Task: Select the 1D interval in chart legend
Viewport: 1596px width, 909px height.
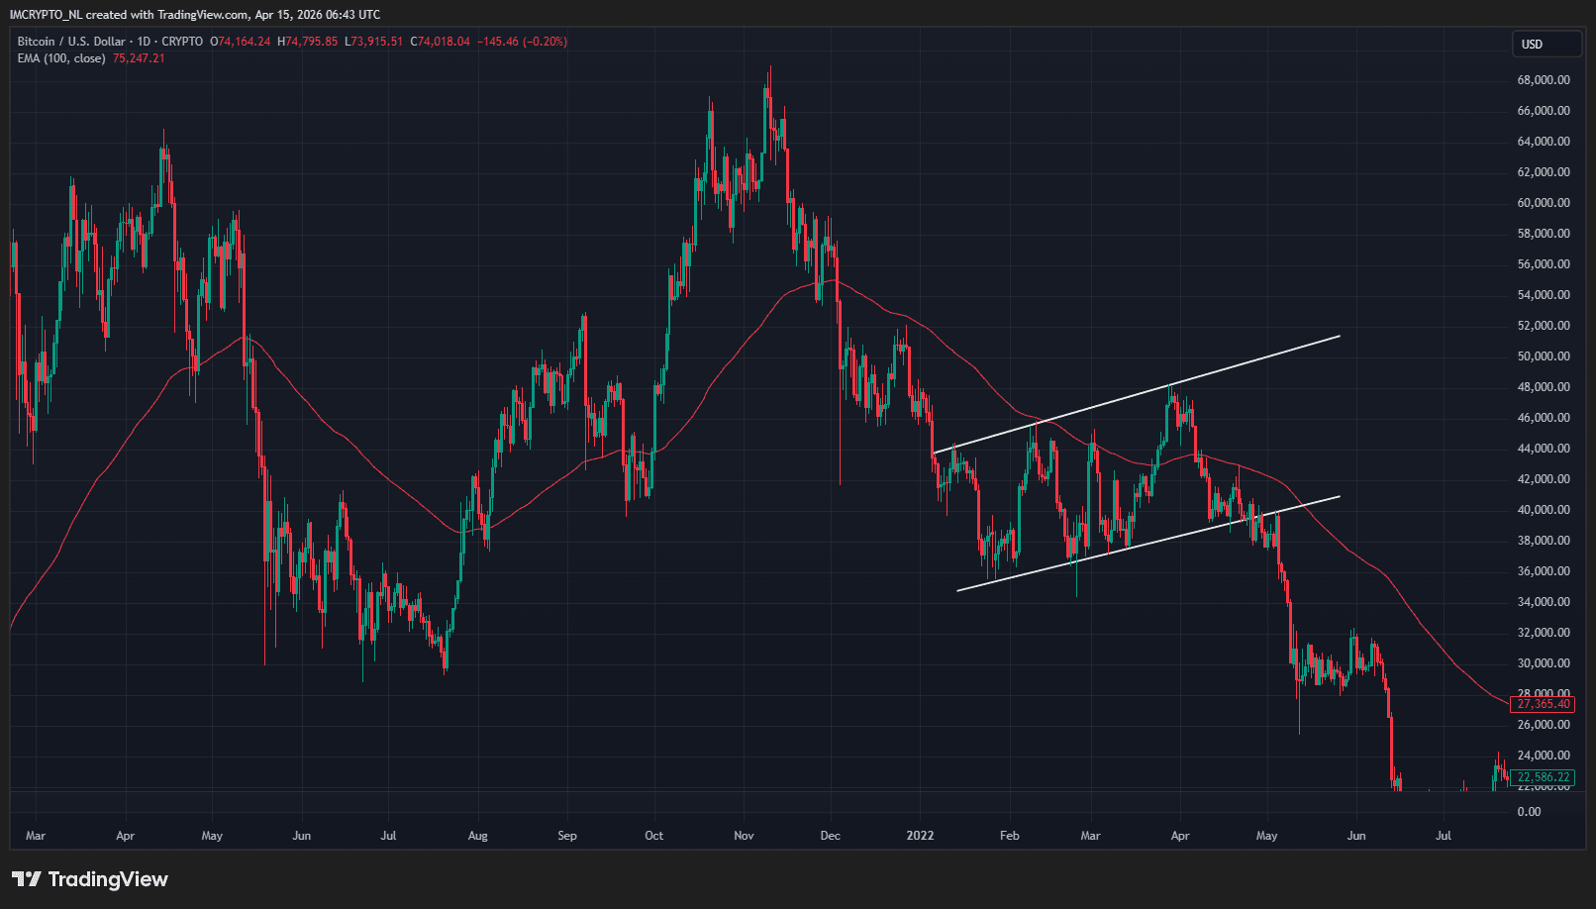Action: tap(144, 42)
